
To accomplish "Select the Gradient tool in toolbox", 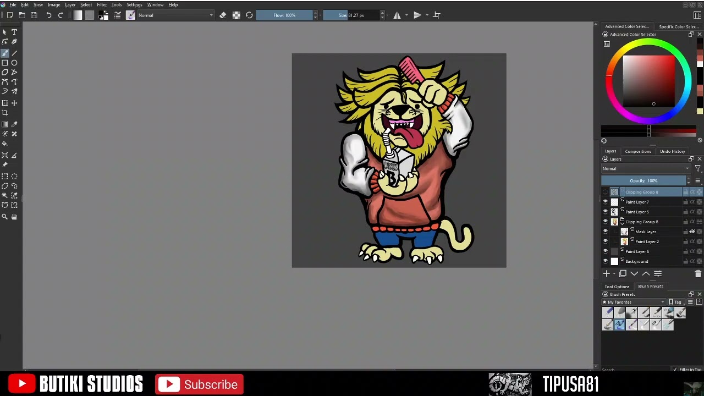I will [5, 124].
